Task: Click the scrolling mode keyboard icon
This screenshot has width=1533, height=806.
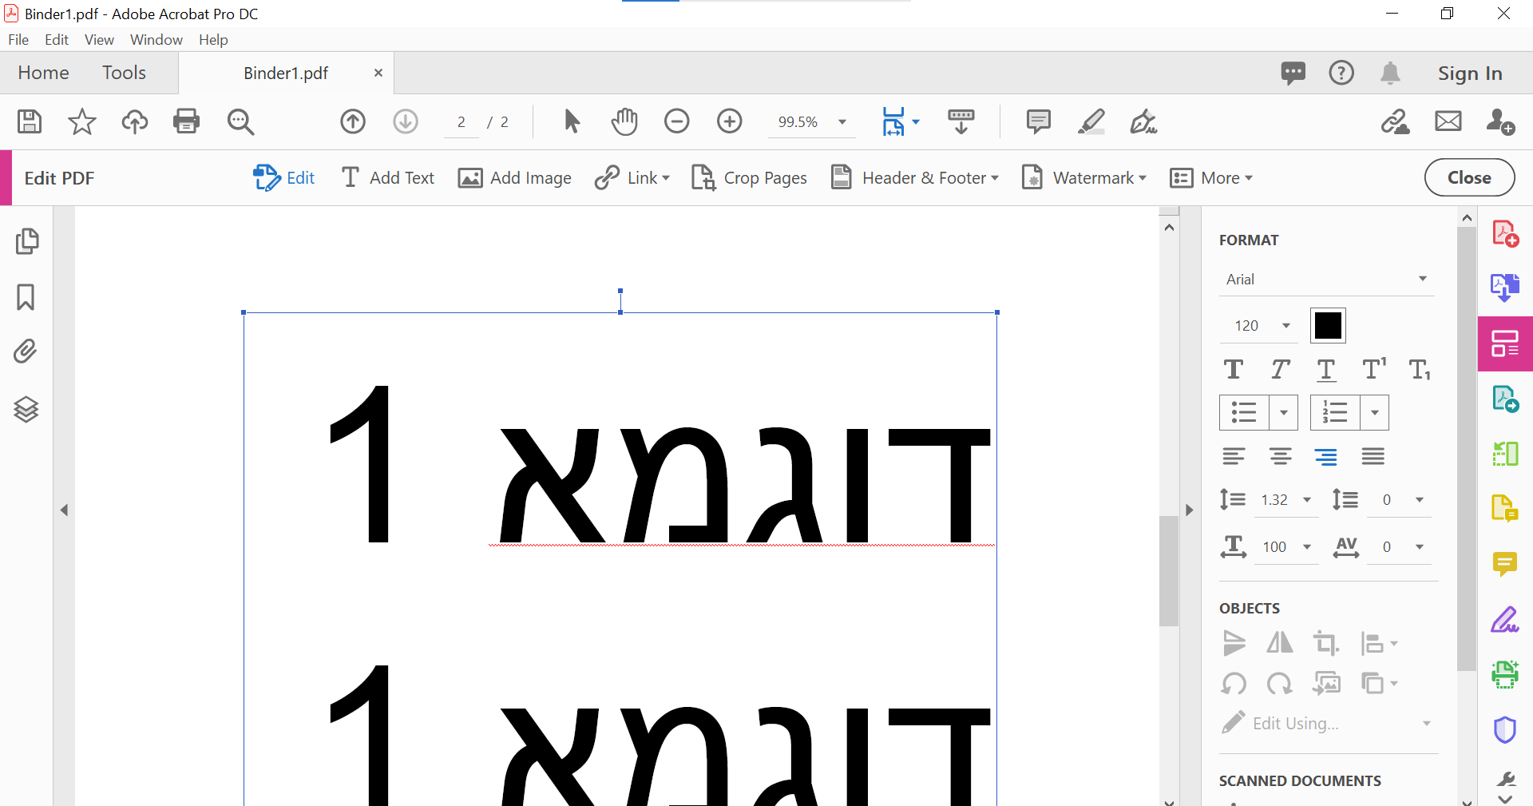Action: pos(961,121)
